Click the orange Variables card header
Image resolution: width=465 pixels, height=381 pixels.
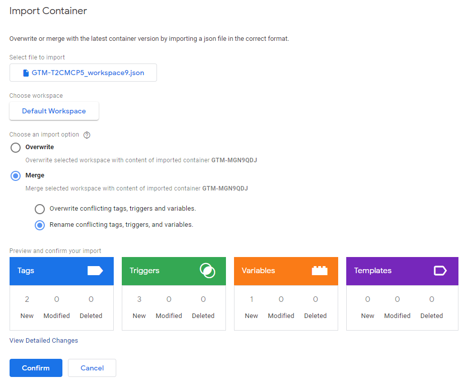[274, 271]
